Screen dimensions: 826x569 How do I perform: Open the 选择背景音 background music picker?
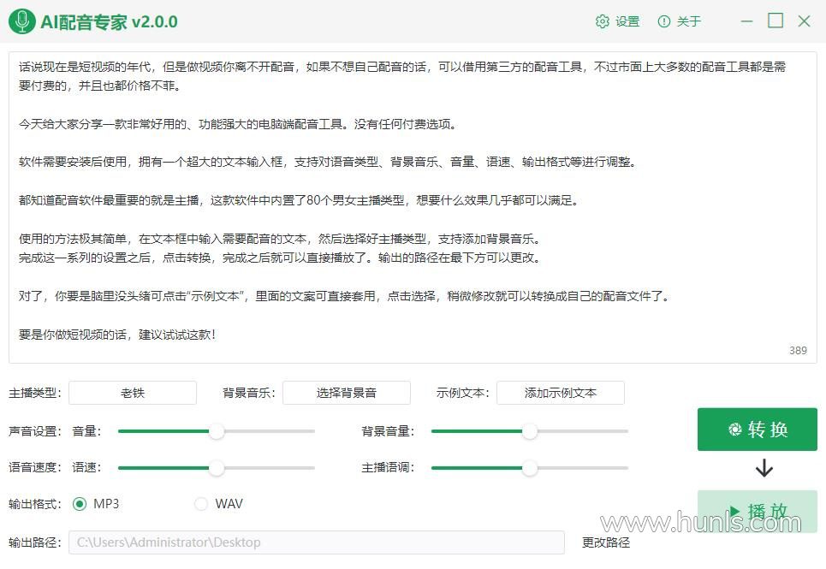pyautogui.click(x=347, y=393)
